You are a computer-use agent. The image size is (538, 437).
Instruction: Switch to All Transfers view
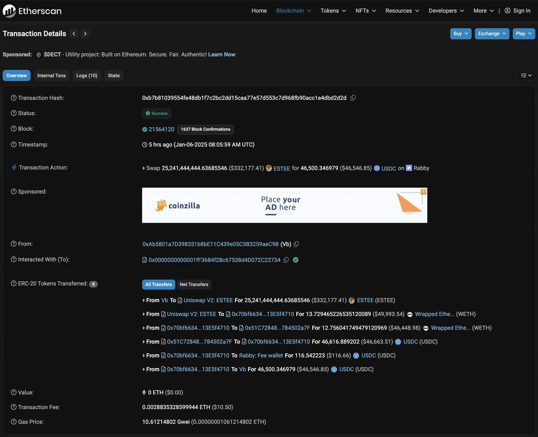click(x=158, y=284)
